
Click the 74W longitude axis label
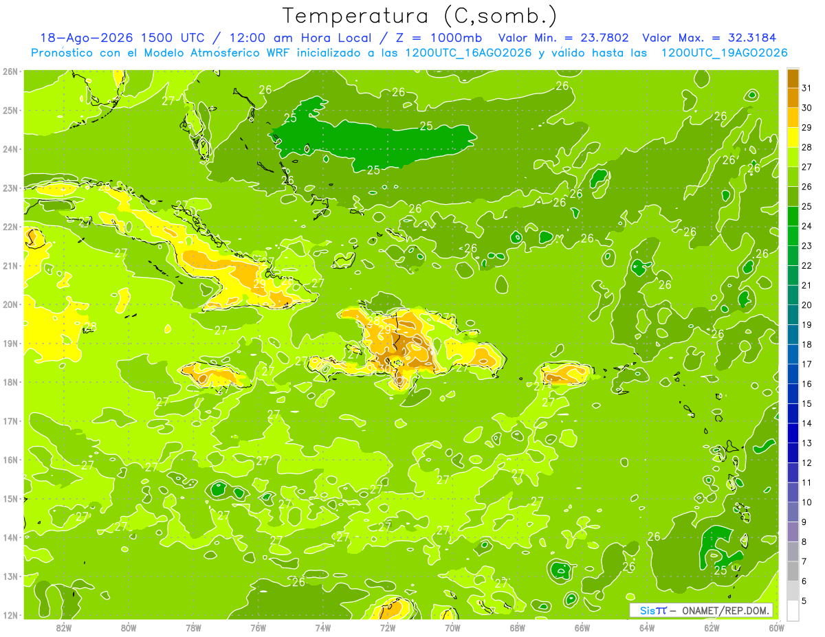pyautogui.click(x=322, y=627)
